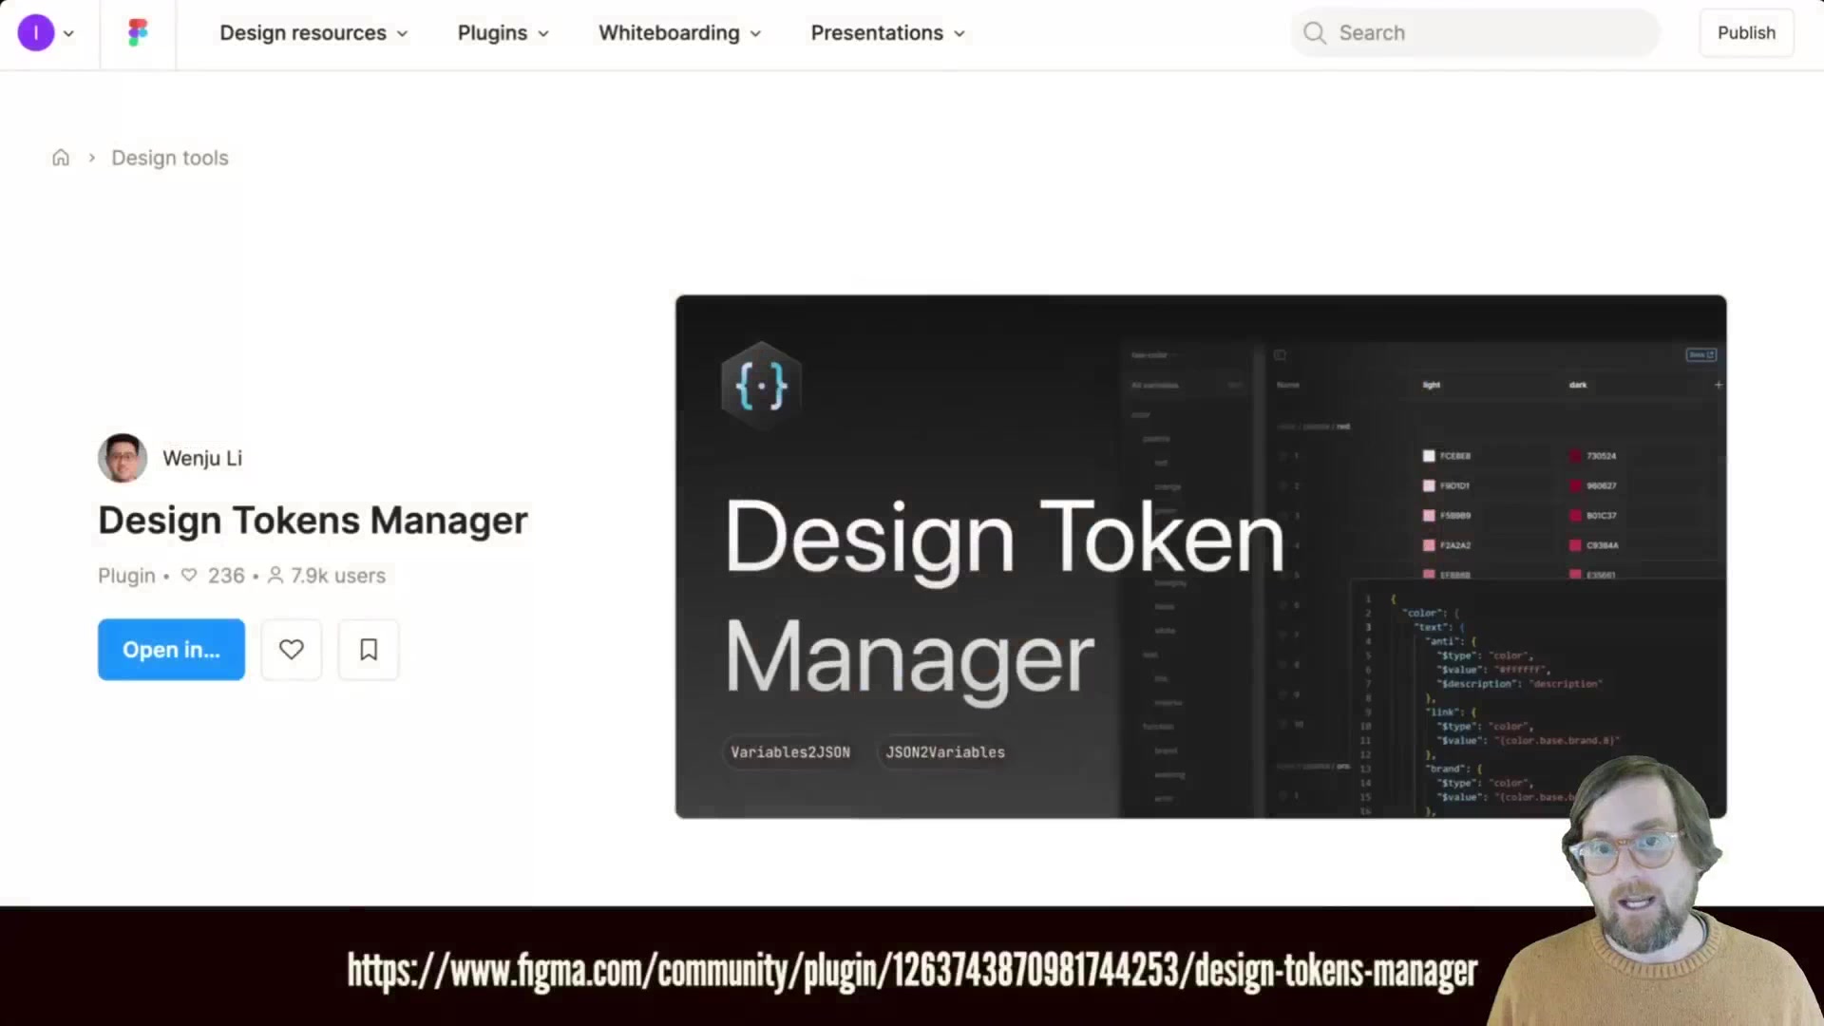This screenshot has height=1026, width=1824.
Task: Click the user icon beside 7.9k users
Action: pos(275,576)
